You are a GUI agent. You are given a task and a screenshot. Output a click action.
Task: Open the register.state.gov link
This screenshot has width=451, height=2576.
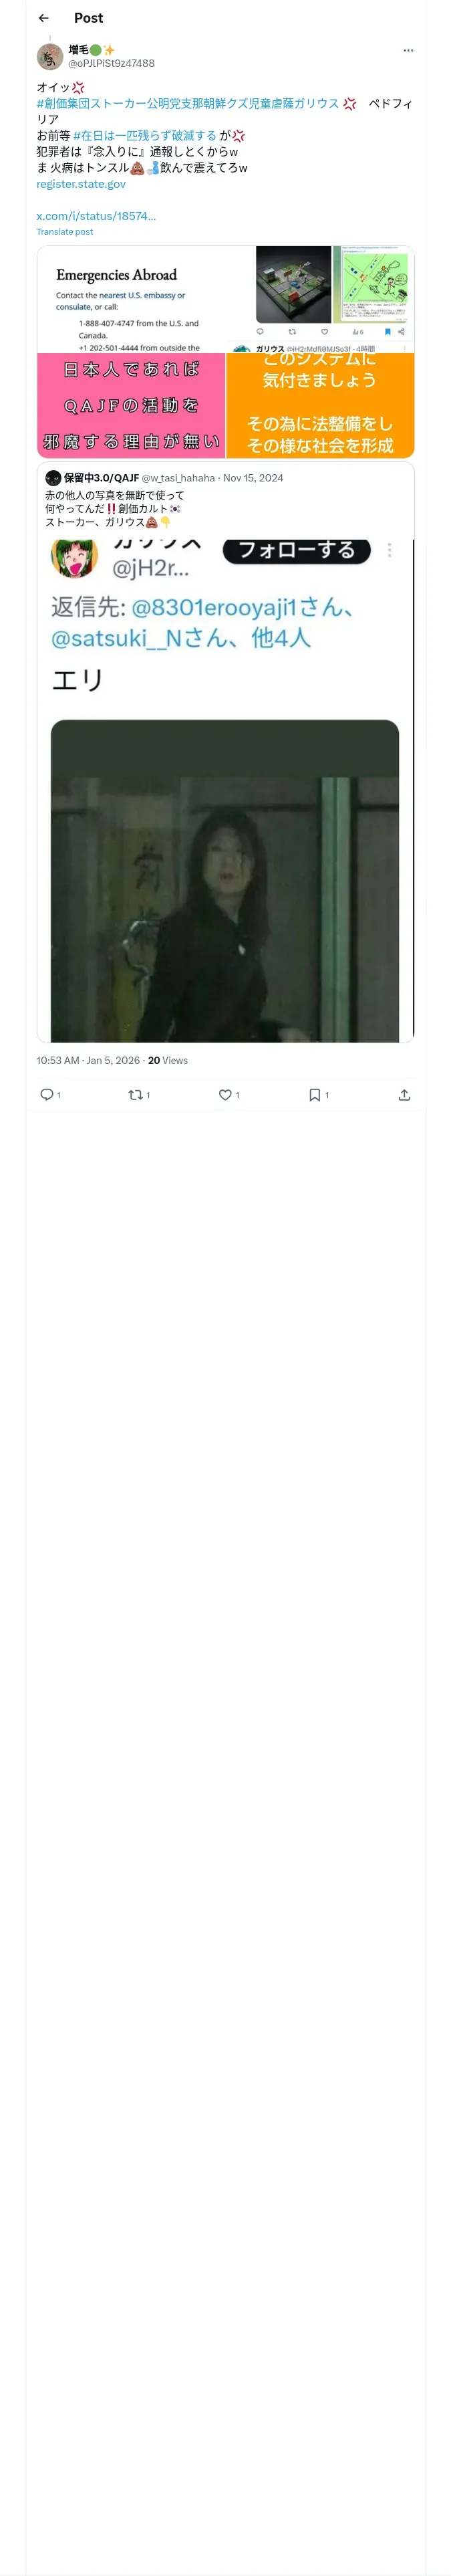click(x=81, y=184)
